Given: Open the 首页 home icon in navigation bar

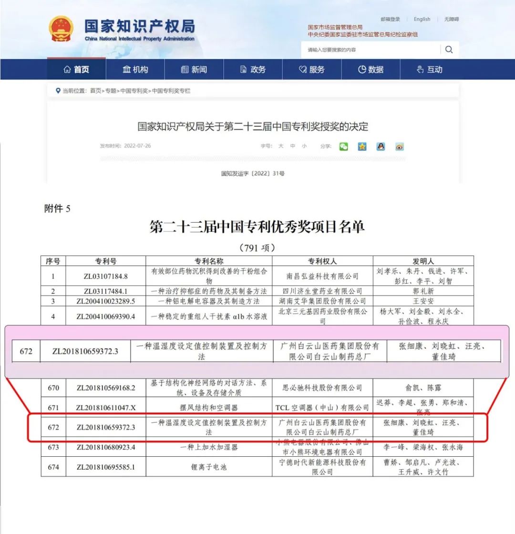Looking at the screenshot, I should click(67, 69).
